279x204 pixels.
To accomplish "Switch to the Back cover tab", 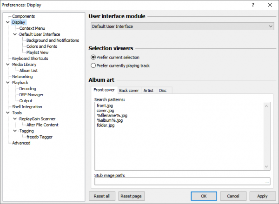I will tap(129, 90).
